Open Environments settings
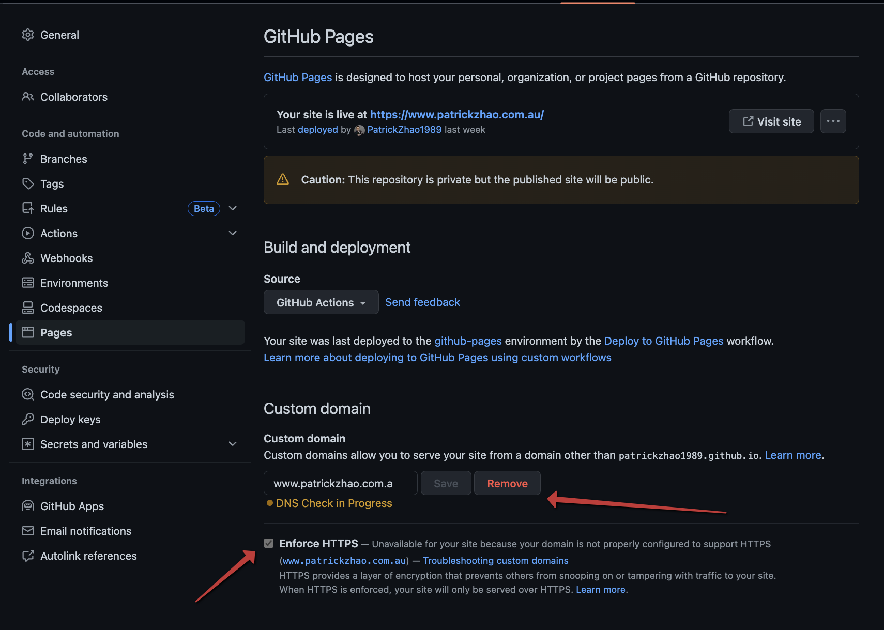The image size is (884, 630). click(x=130, y=283)
